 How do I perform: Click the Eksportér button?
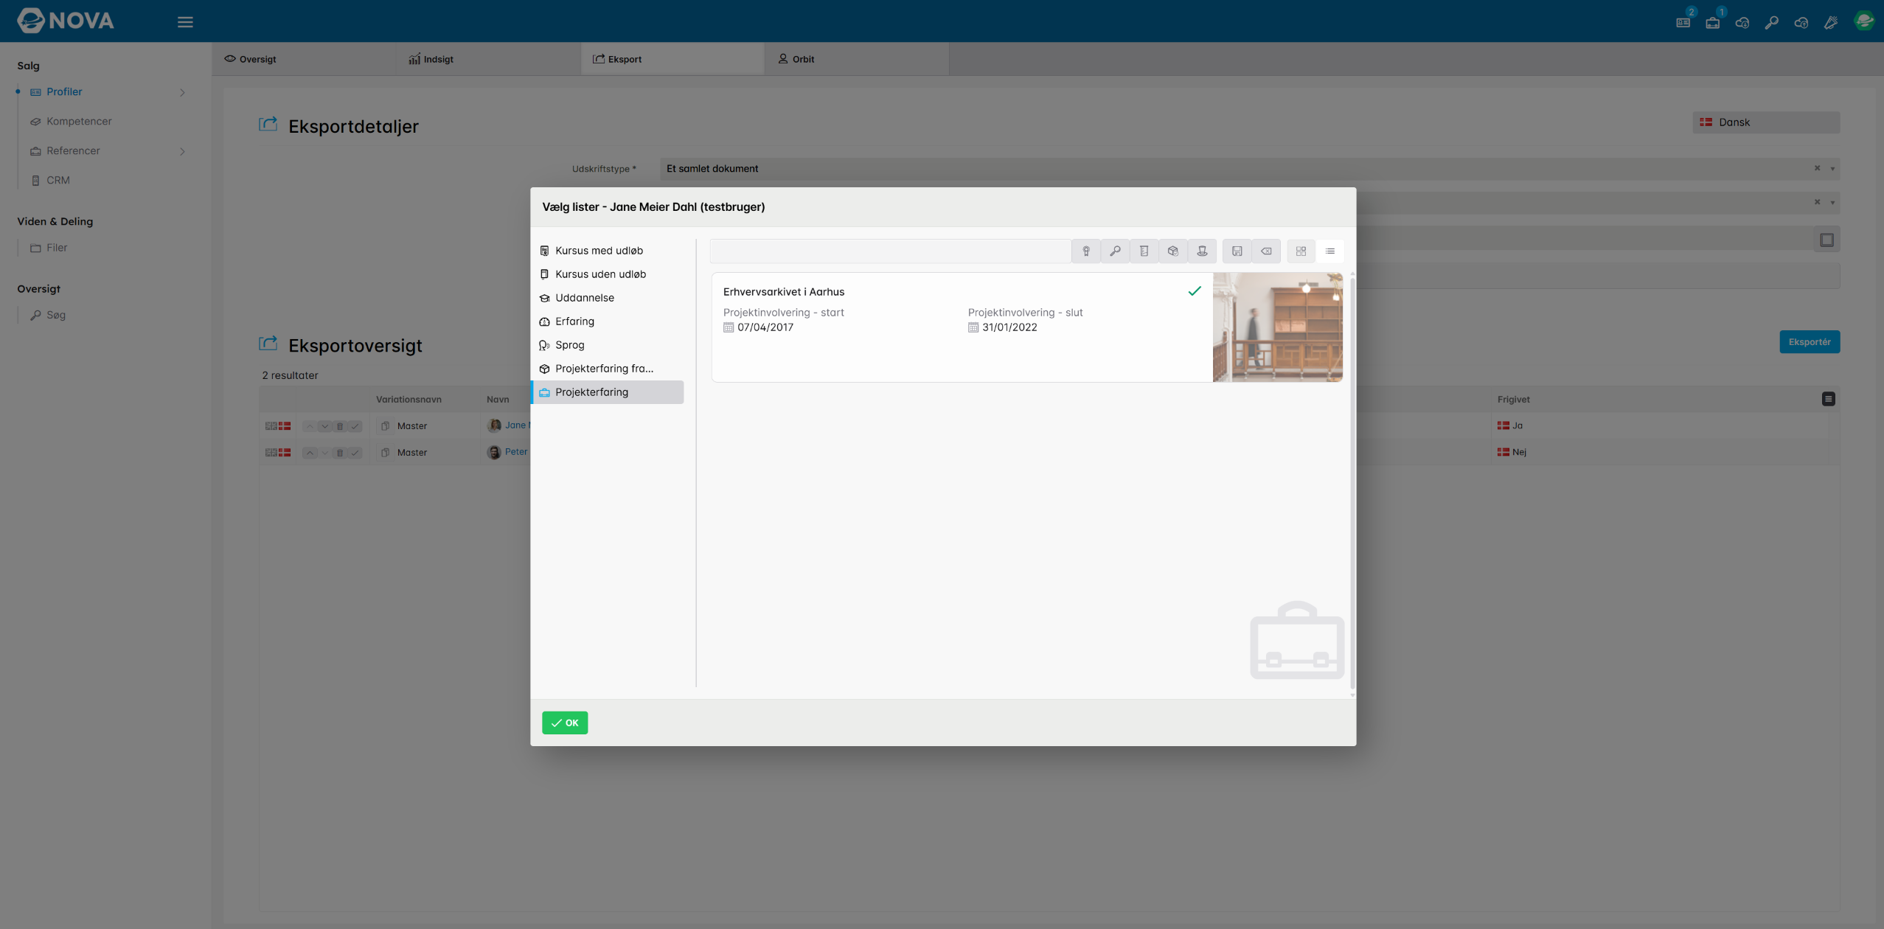coord(1810,342)
